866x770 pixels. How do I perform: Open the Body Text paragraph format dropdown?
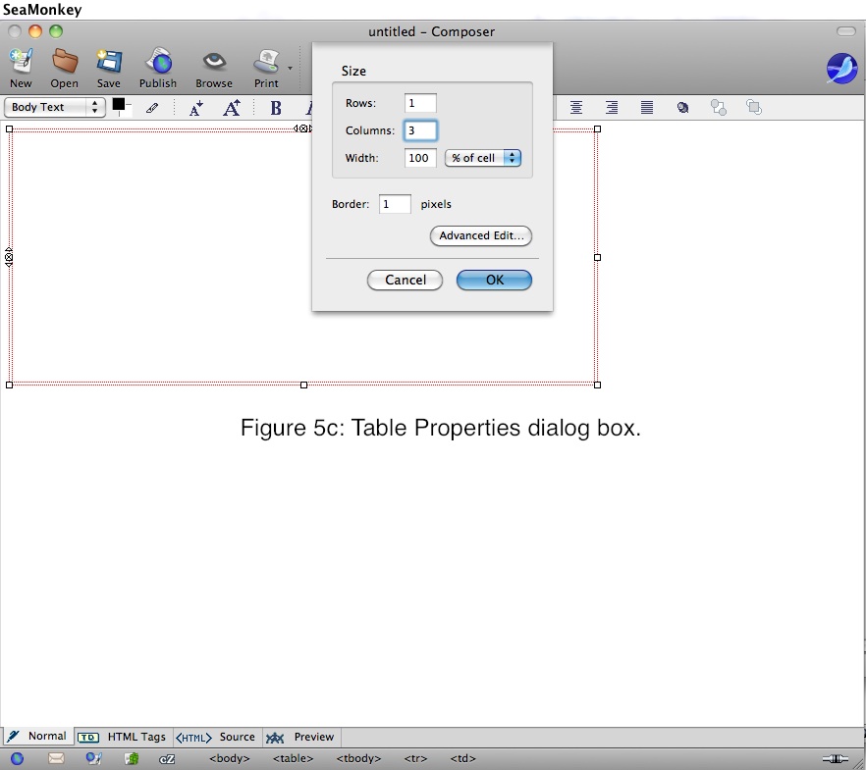pos(56,107)
